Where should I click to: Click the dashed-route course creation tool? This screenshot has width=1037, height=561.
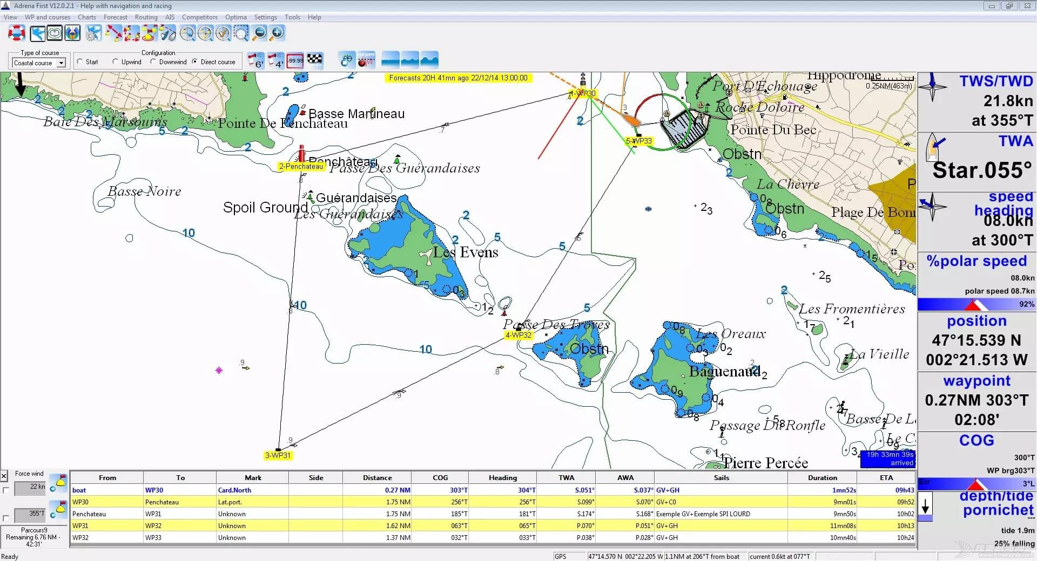click(131, 33)
